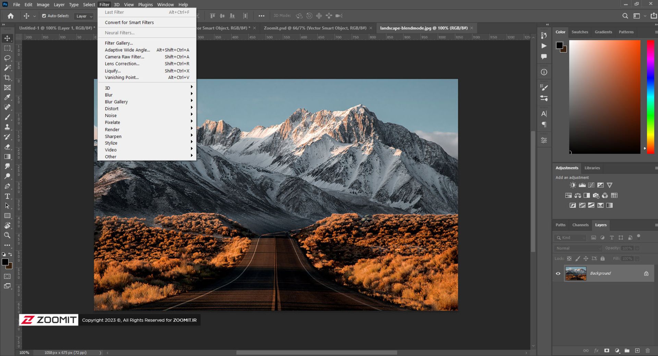Viewport: 658px width, 356px height.
Task: Open the Auto-Select Layer dropdown
Action: 84,16
